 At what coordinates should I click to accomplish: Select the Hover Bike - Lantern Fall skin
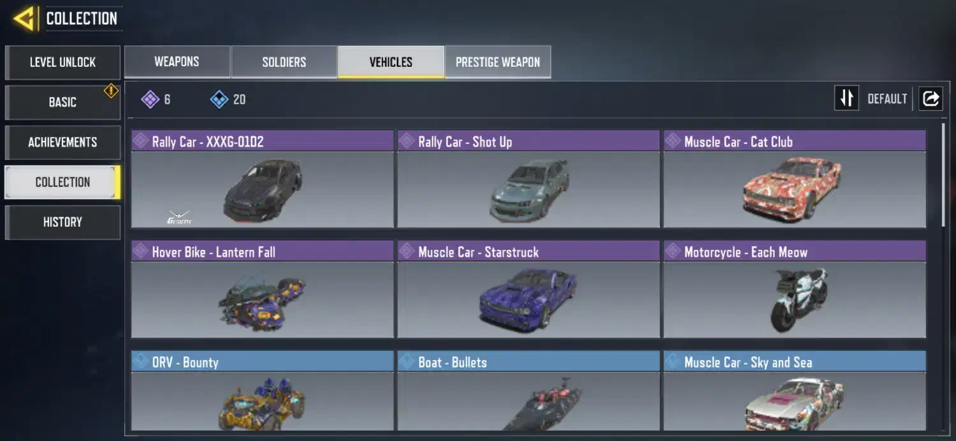click(x=263, y=289)
